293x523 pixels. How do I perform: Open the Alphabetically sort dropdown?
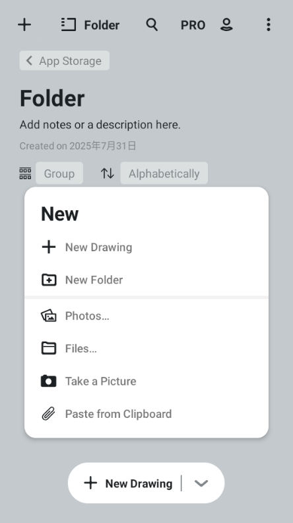tap(164, 173)
